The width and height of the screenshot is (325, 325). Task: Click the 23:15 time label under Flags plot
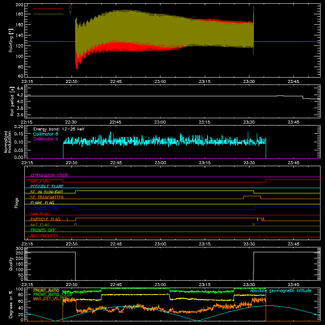[x=205, y=244]
